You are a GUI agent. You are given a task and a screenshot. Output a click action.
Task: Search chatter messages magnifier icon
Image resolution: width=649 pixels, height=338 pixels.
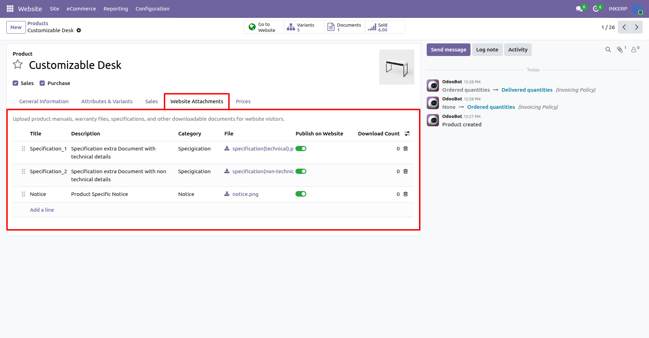click(608, 50)
